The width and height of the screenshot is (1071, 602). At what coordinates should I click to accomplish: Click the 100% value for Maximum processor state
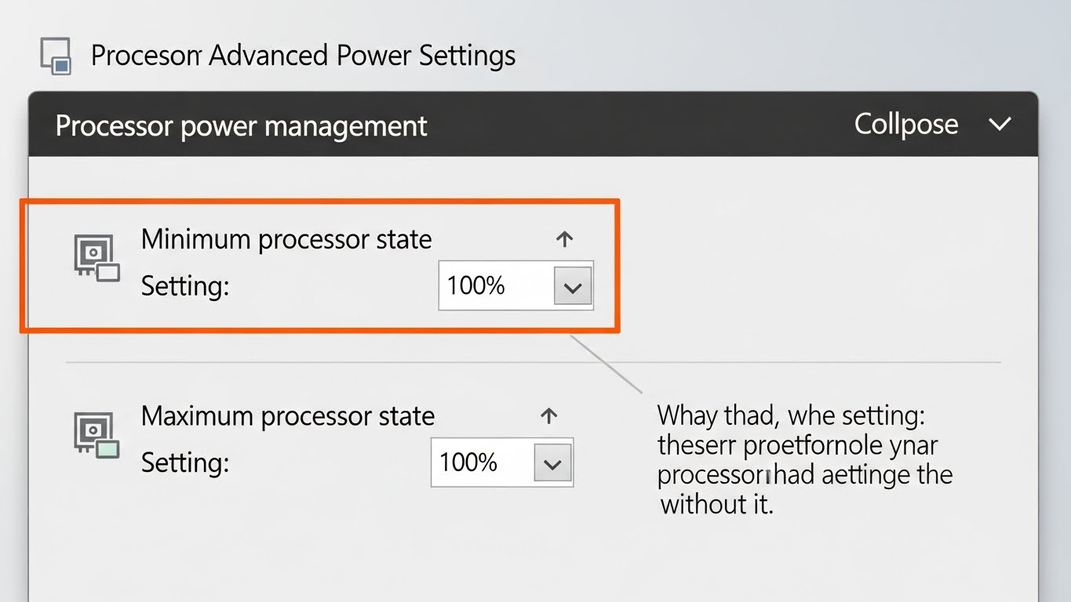pyautogui.click(x=468, y=462)
